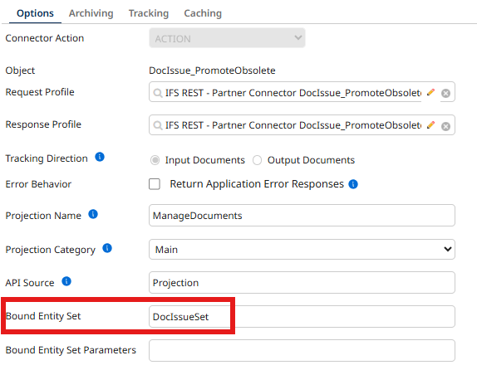Click Request Profile search magnifier icon
477x370 pixels.
[x=157, y=93]
